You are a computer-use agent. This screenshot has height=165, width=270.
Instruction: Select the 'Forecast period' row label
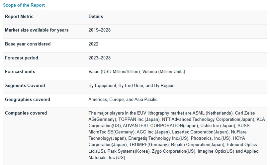(x=22, y=58)
